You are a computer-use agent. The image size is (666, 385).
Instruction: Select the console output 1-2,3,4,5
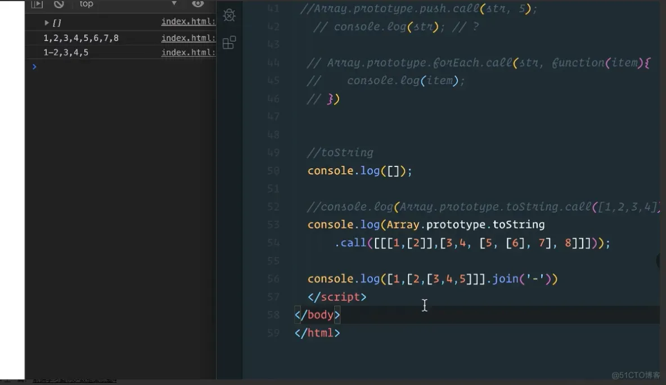66,53
